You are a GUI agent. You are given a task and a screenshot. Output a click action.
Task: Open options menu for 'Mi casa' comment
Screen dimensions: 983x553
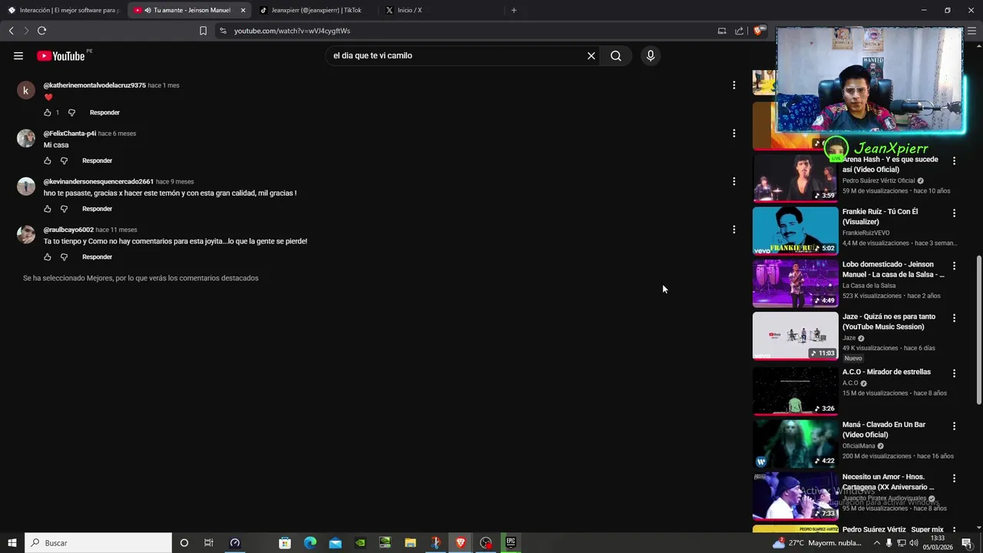[734, 134]
